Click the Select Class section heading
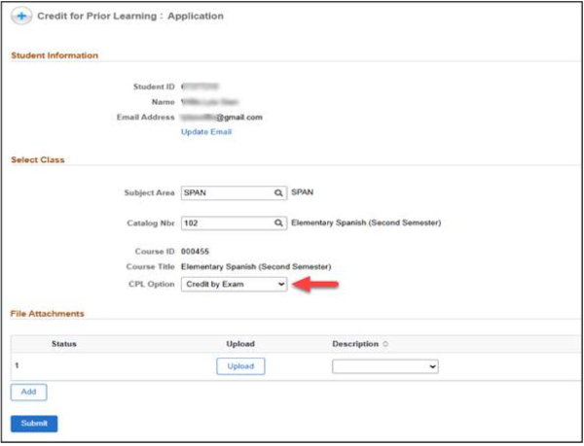The height and width of the screenshot is (446, 584). click(x=37, y=159)
